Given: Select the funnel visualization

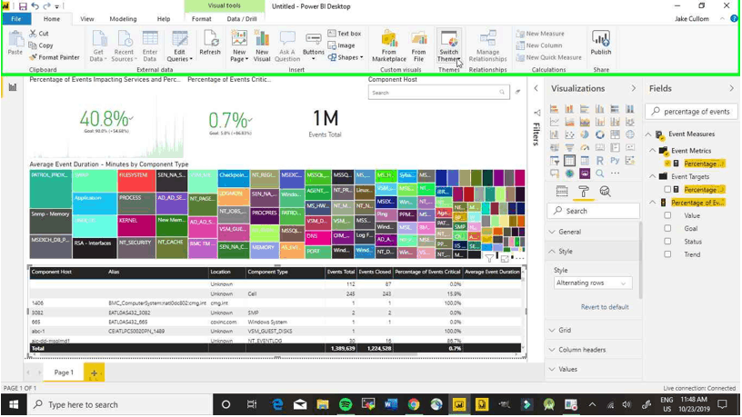Looking at the screenshot, I should pyautogui.click(x=569, y=147).
